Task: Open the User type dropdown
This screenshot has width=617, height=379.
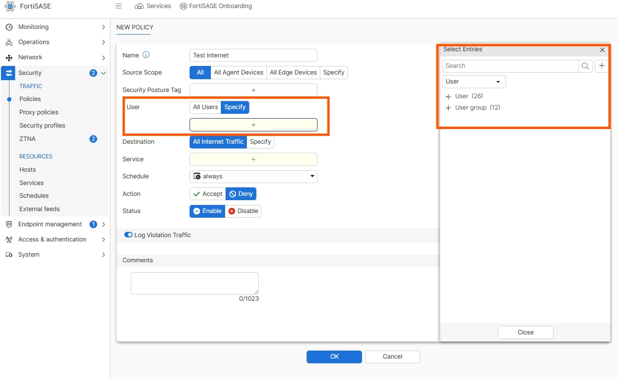Action: click(x=474, y=82)
